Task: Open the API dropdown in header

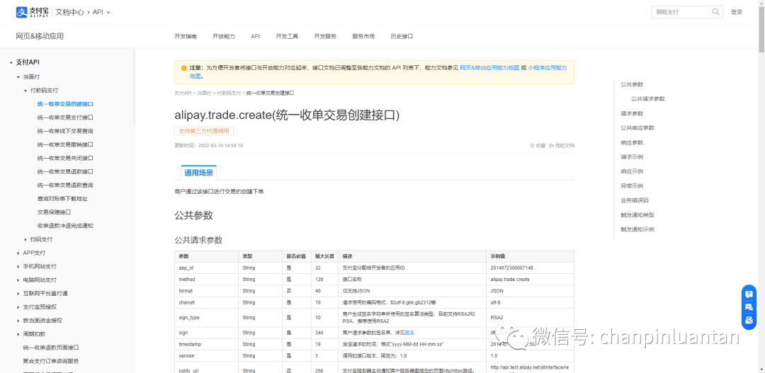Action: 101,12
